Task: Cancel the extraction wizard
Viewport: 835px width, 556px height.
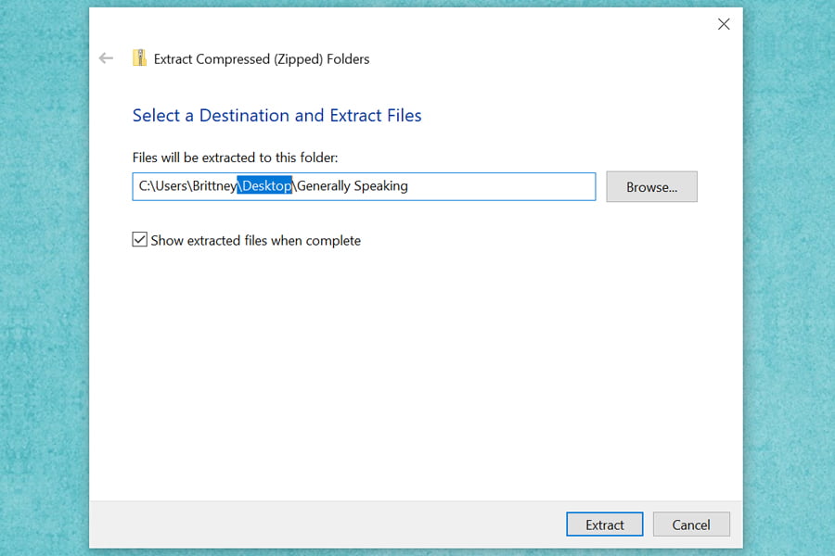Action: [691, 524]
